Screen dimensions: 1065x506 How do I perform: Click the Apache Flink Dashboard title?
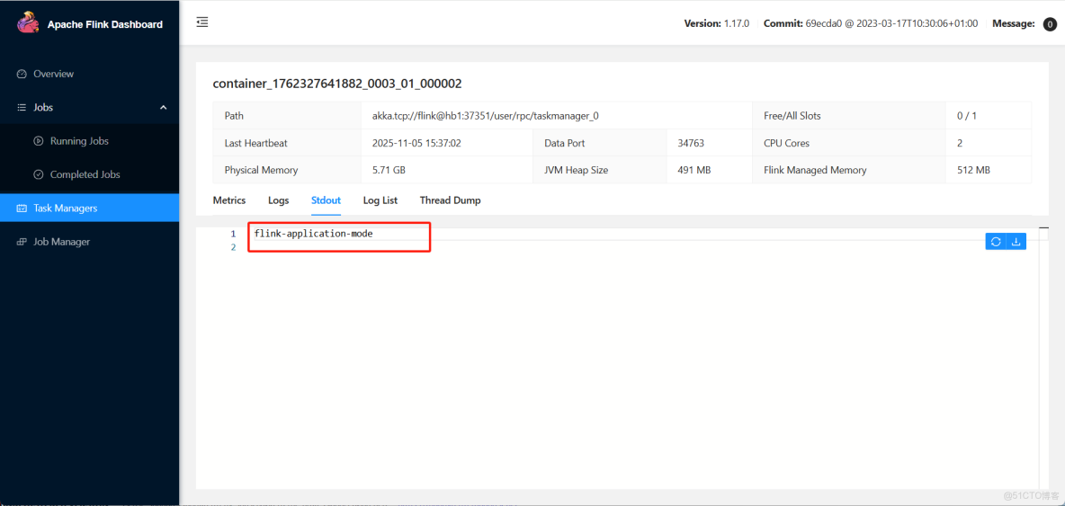pos(104,24)
